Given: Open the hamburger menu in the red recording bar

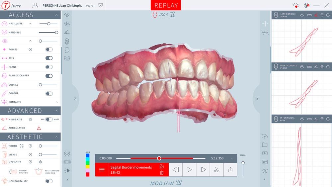Looking at the screenshot, I should [x=102, y=170].
